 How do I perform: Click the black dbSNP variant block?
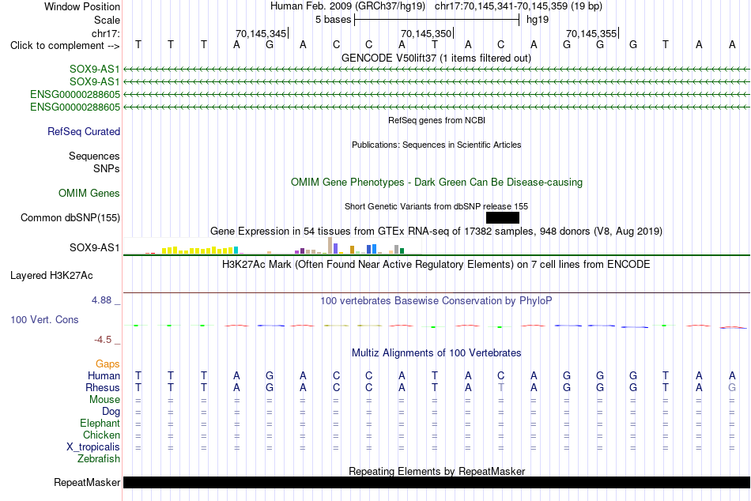click(x=503, y=218)
